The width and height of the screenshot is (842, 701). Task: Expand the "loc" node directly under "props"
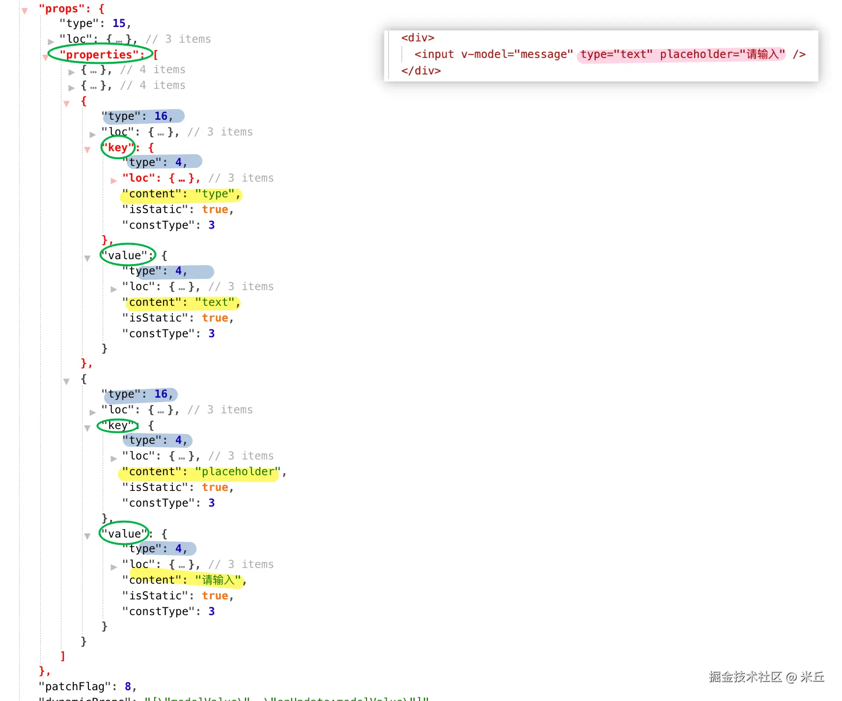coord(51,41)
